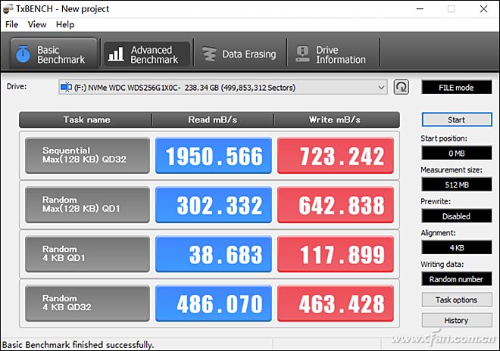Click the Read mB/s column header

click(213, 120)
